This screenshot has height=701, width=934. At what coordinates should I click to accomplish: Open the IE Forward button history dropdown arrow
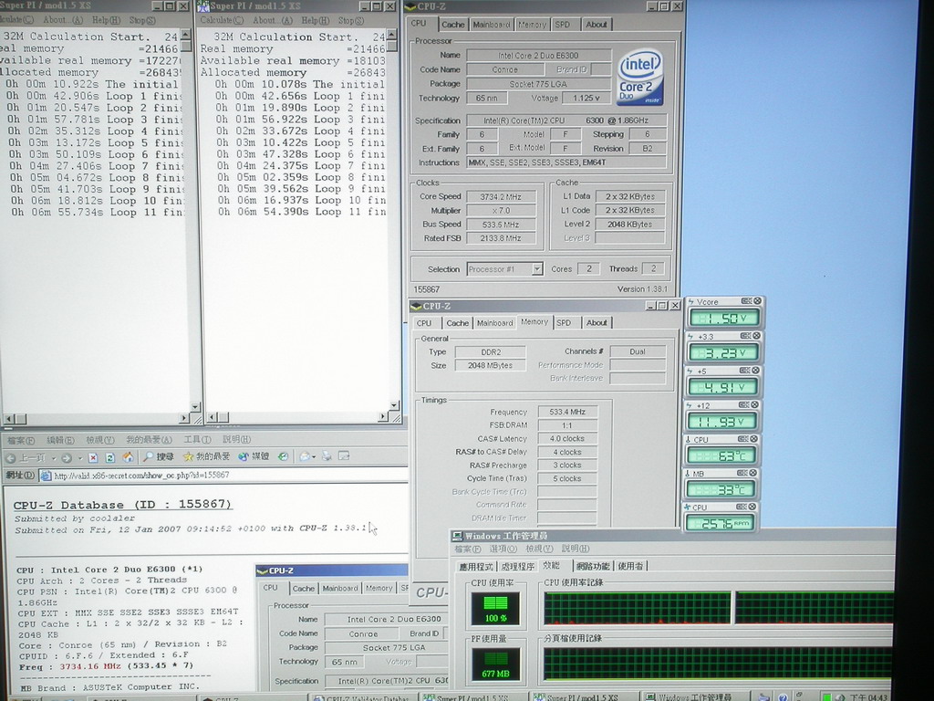point(80,458)
